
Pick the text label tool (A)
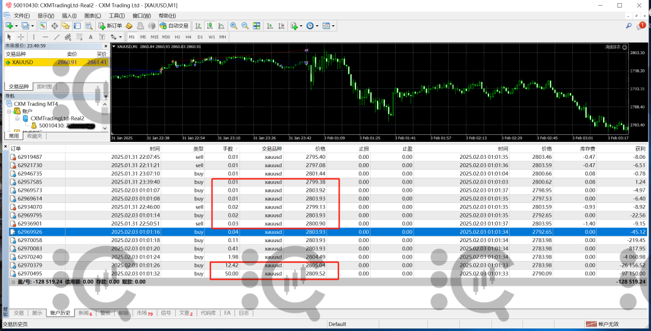coord(89,37)
